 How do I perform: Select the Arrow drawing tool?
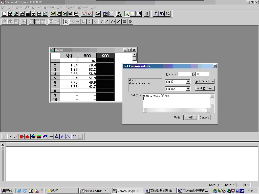[x=107, y=21]
